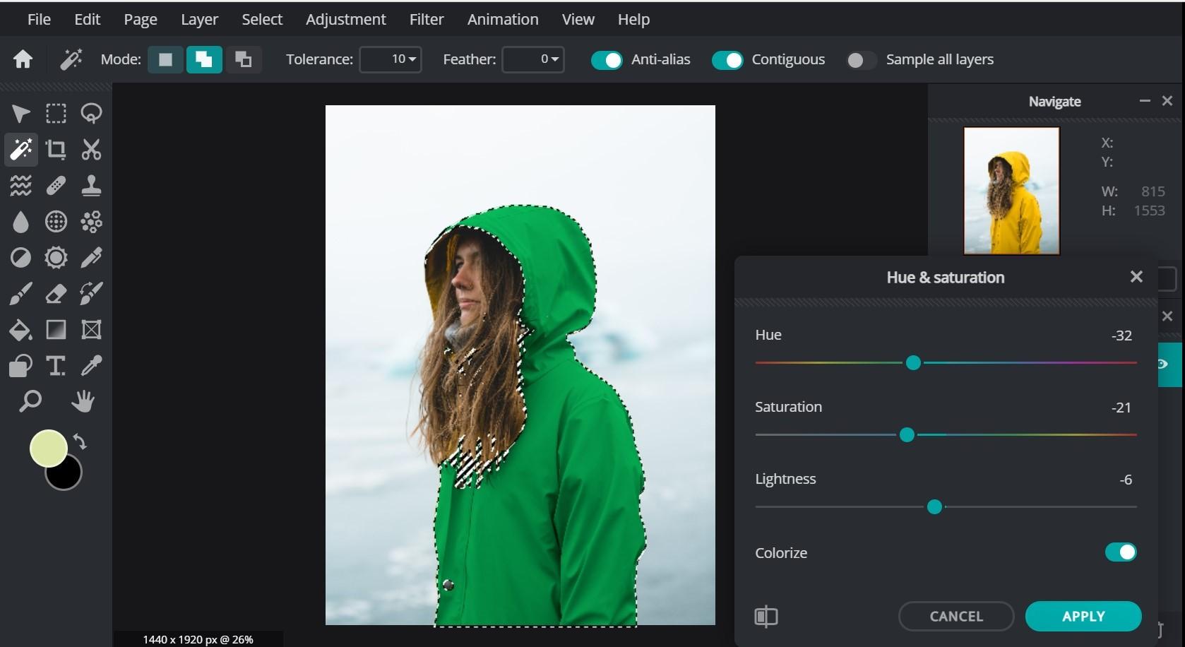Click the Lightness slider handle
Screen dimensions: 1185x647
click(x=934, y=507)
